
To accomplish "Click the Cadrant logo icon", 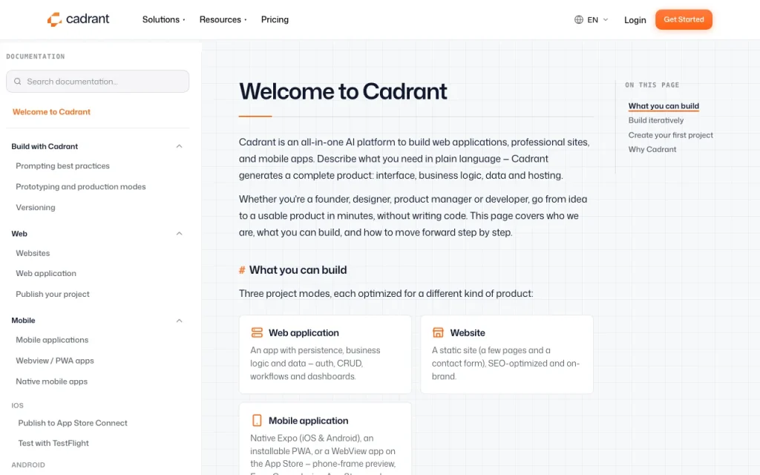I will tap(54, 19).
